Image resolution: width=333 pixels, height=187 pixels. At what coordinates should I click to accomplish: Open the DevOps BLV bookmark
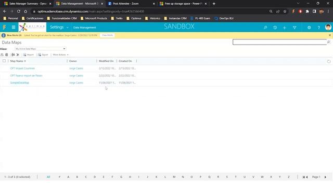[224, 19]
